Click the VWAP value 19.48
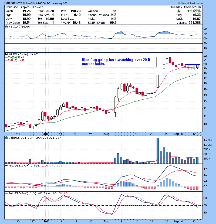This screenshot has width=216, height=224. coord(76,23)
